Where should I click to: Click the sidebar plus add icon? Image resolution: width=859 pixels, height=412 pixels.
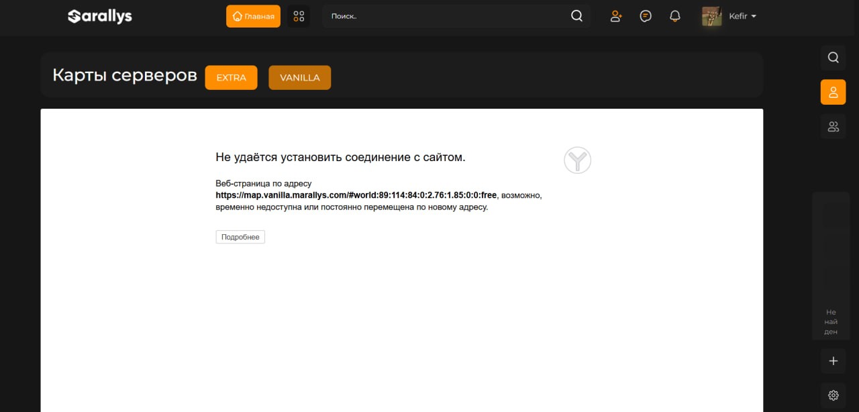(x=833, y=361)
